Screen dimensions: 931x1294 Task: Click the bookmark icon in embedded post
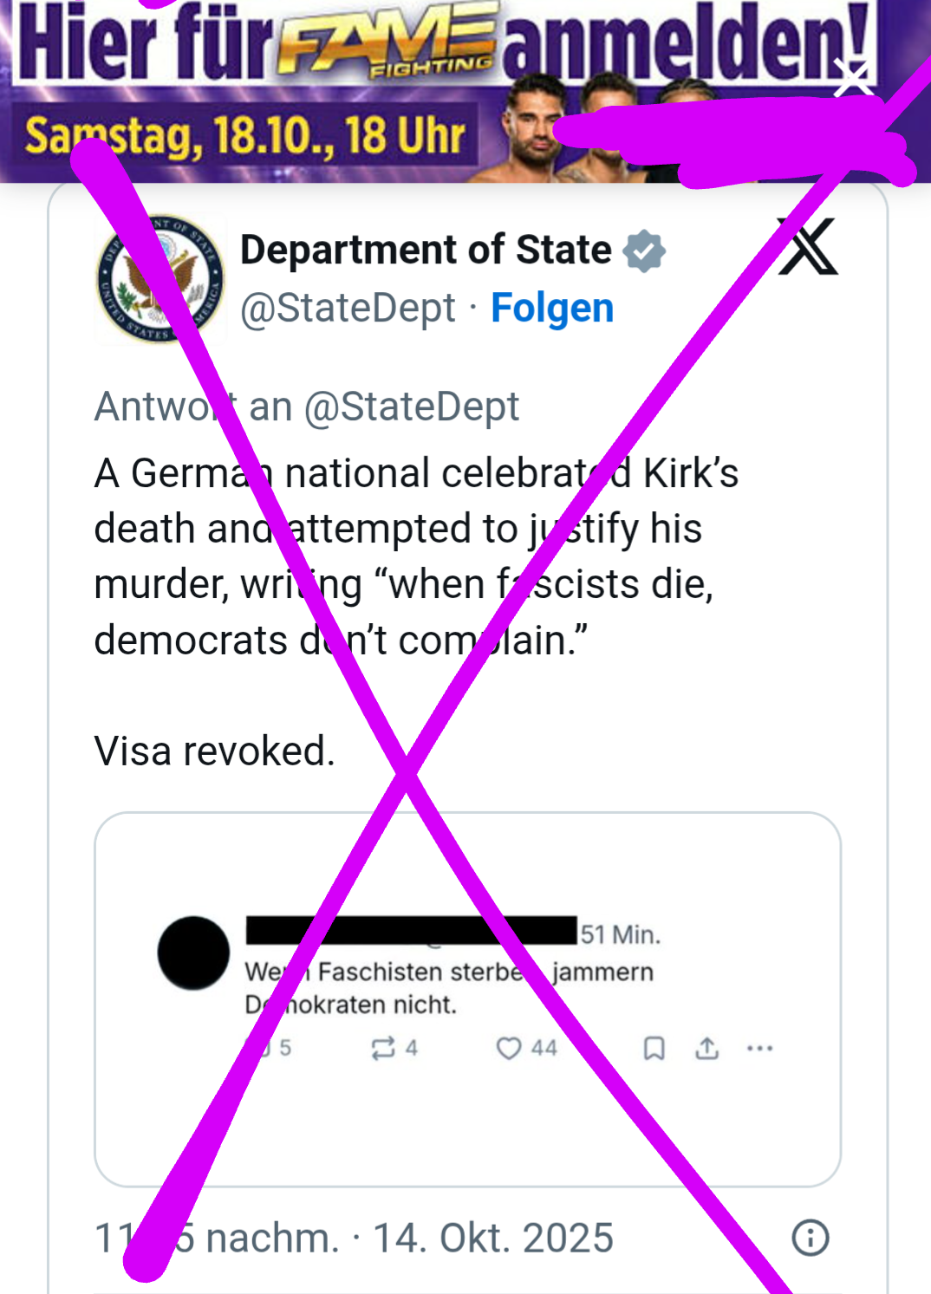[x=654, y=1048]
